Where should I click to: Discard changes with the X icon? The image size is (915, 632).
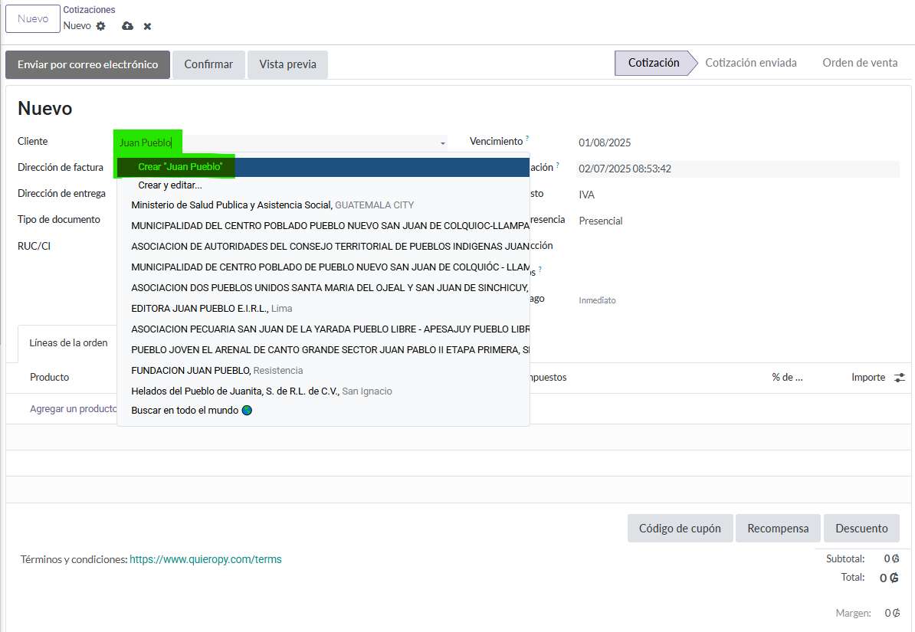[148, 26]
